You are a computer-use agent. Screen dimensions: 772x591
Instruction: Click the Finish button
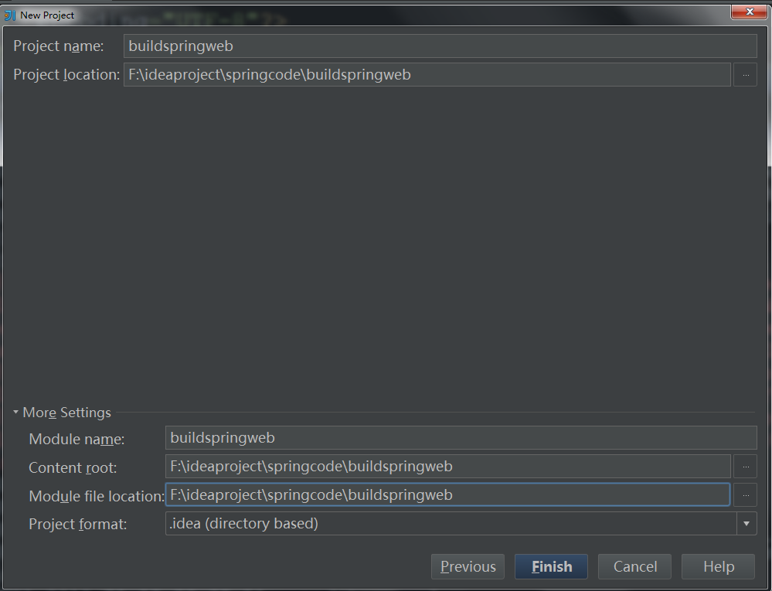pos(550,566)
